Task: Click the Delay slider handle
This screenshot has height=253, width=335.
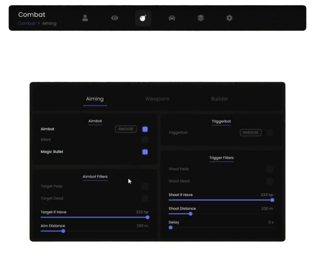Action: [x=170, y=228]
